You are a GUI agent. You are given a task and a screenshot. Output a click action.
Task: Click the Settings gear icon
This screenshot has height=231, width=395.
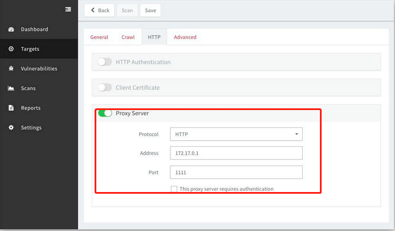11,127
